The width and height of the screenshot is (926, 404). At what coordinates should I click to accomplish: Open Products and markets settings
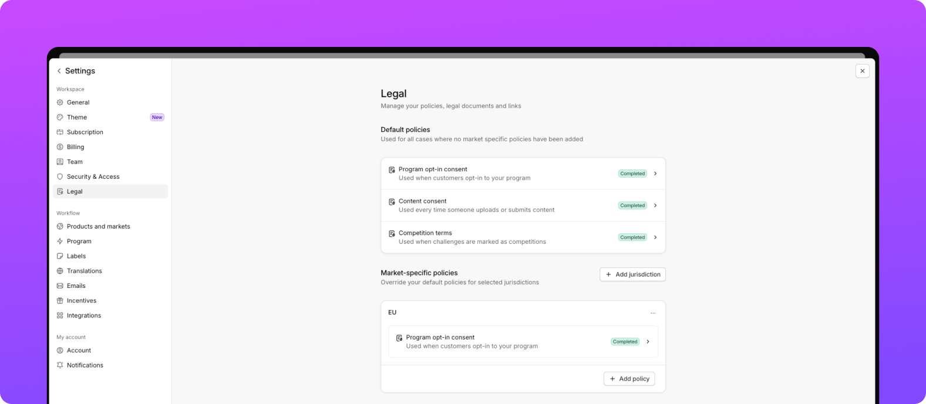click(110, 226)
